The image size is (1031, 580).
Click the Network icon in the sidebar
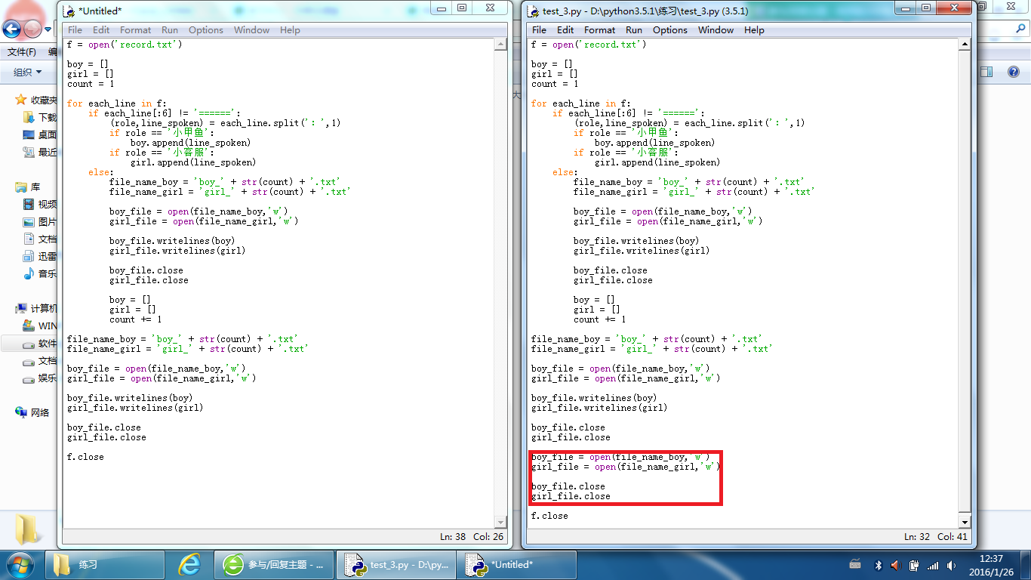pos(21,412)
